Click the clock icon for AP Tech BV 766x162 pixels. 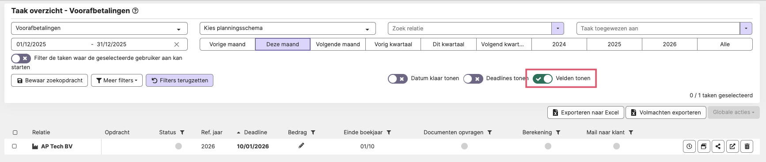click(x=689, y=147)
